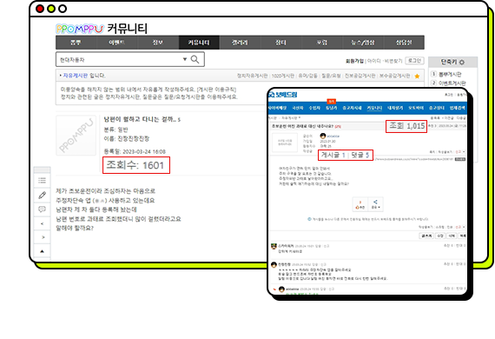
Task: Click the 자유게시판 board title link
Action: click(76, 76)
